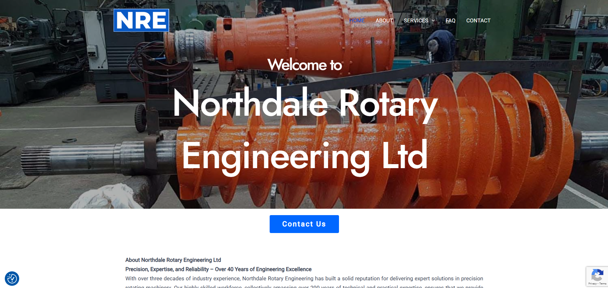This screenshot has width=608, height=288.
Task: Open the CONTACT navigation link
Action: click(478, 20)
